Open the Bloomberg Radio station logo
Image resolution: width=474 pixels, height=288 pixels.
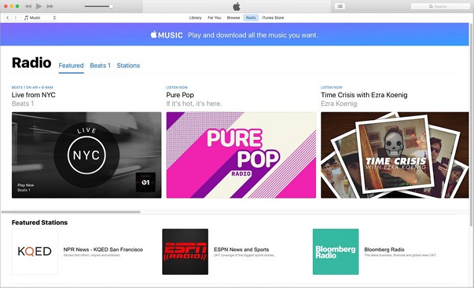point(335,251)
